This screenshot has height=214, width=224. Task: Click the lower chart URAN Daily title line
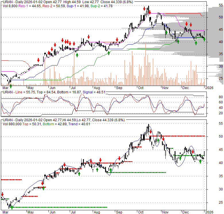click(64, 120)
